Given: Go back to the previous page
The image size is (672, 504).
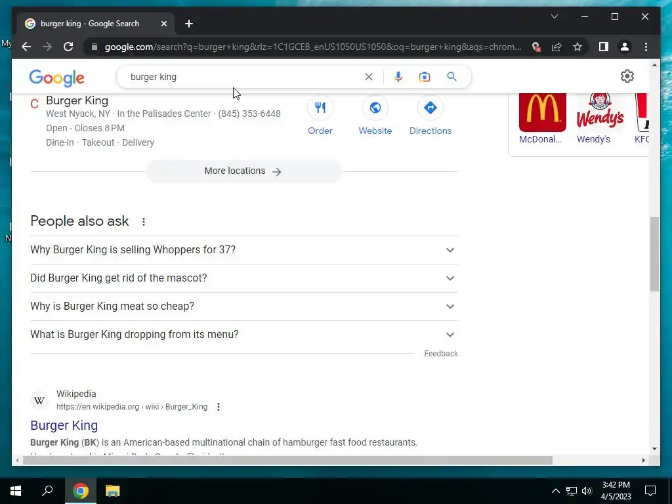Looking at the screenshot, I should point(26,47).
